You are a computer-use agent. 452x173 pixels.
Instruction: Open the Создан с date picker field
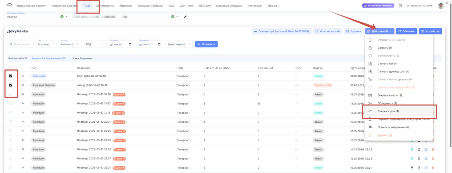click(x=121, y=44)
